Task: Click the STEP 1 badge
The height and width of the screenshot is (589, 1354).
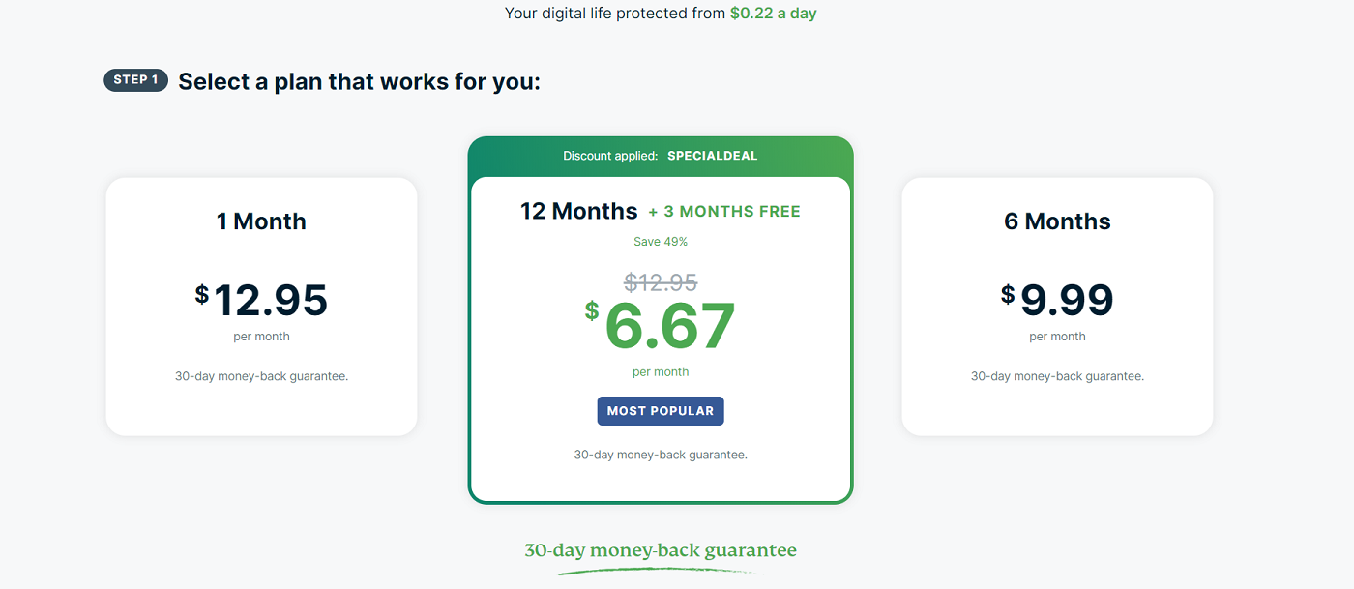Action: coord(135,80)
